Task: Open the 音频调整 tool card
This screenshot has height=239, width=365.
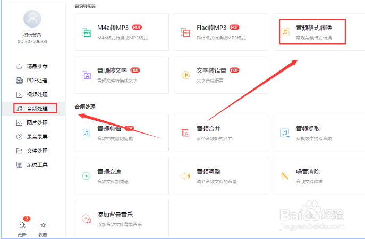Action: (x=221, y=176)
